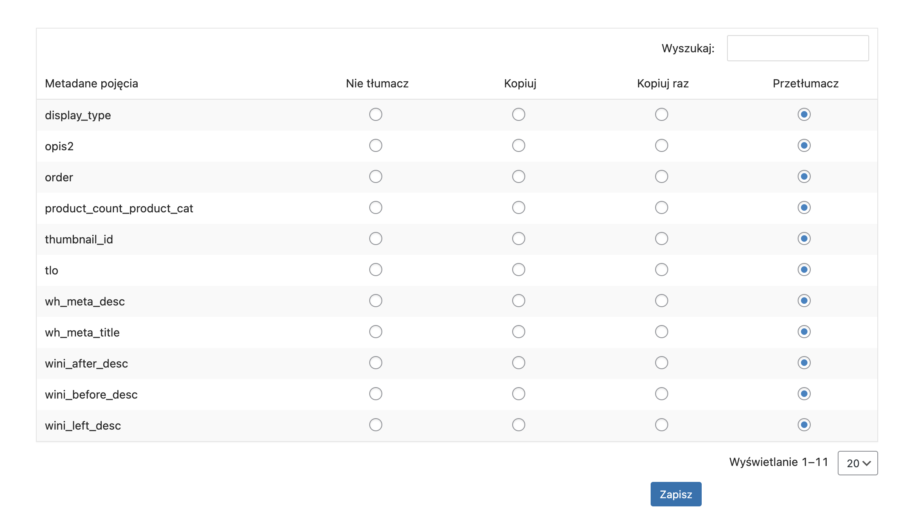The width and height of the screenshot is (910, 517).
Task: Click the Nie tłumacz column header
Action: pyautogui.click(x=377, y=83)
